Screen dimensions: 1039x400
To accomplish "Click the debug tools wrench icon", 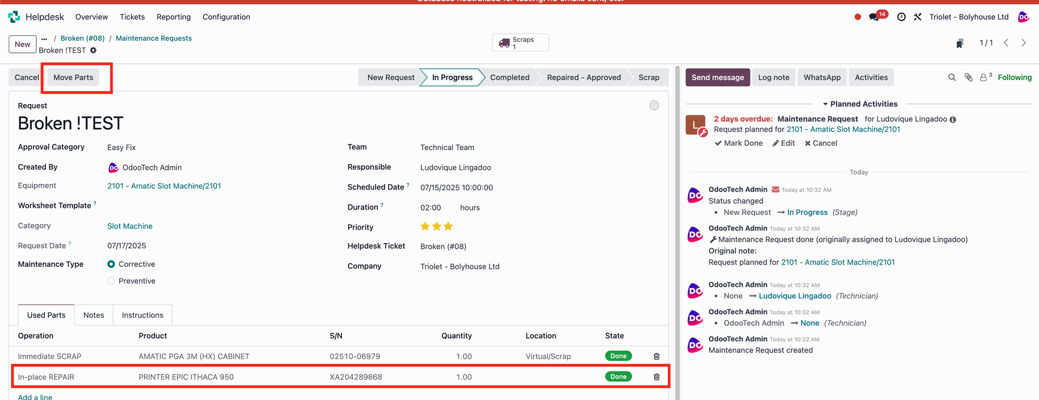I will [x=918, y=17].
